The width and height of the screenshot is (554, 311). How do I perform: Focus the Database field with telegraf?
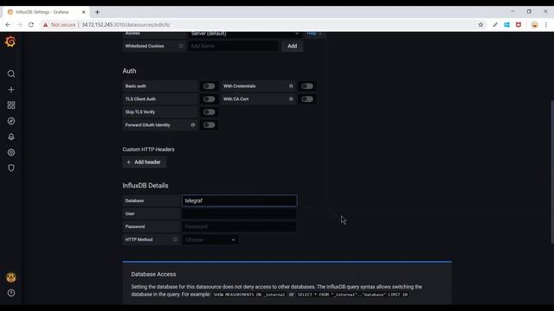[240, 200]
